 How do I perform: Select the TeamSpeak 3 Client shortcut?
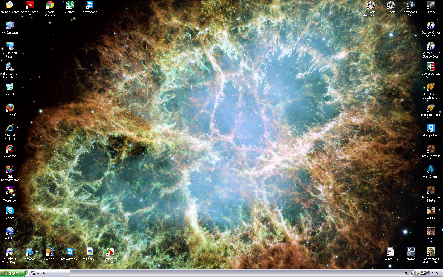[411, 9]
